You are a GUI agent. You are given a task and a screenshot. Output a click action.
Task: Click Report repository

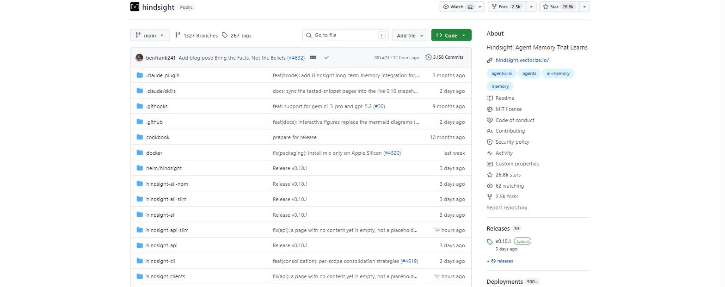507,208
